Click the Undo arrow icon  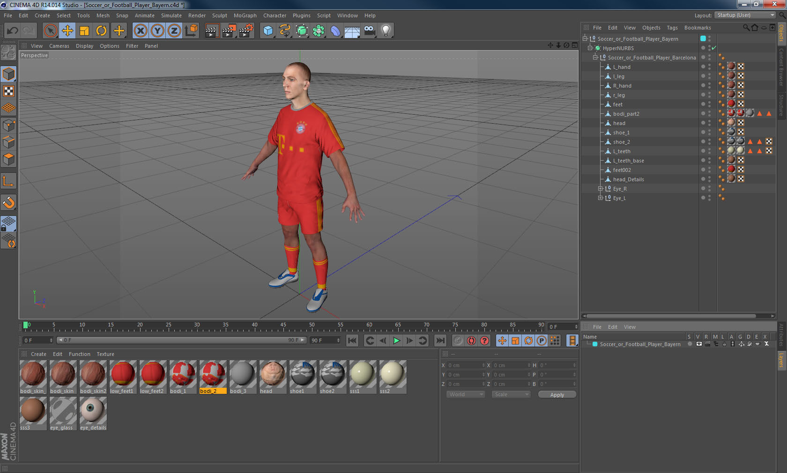pos(13,31)
